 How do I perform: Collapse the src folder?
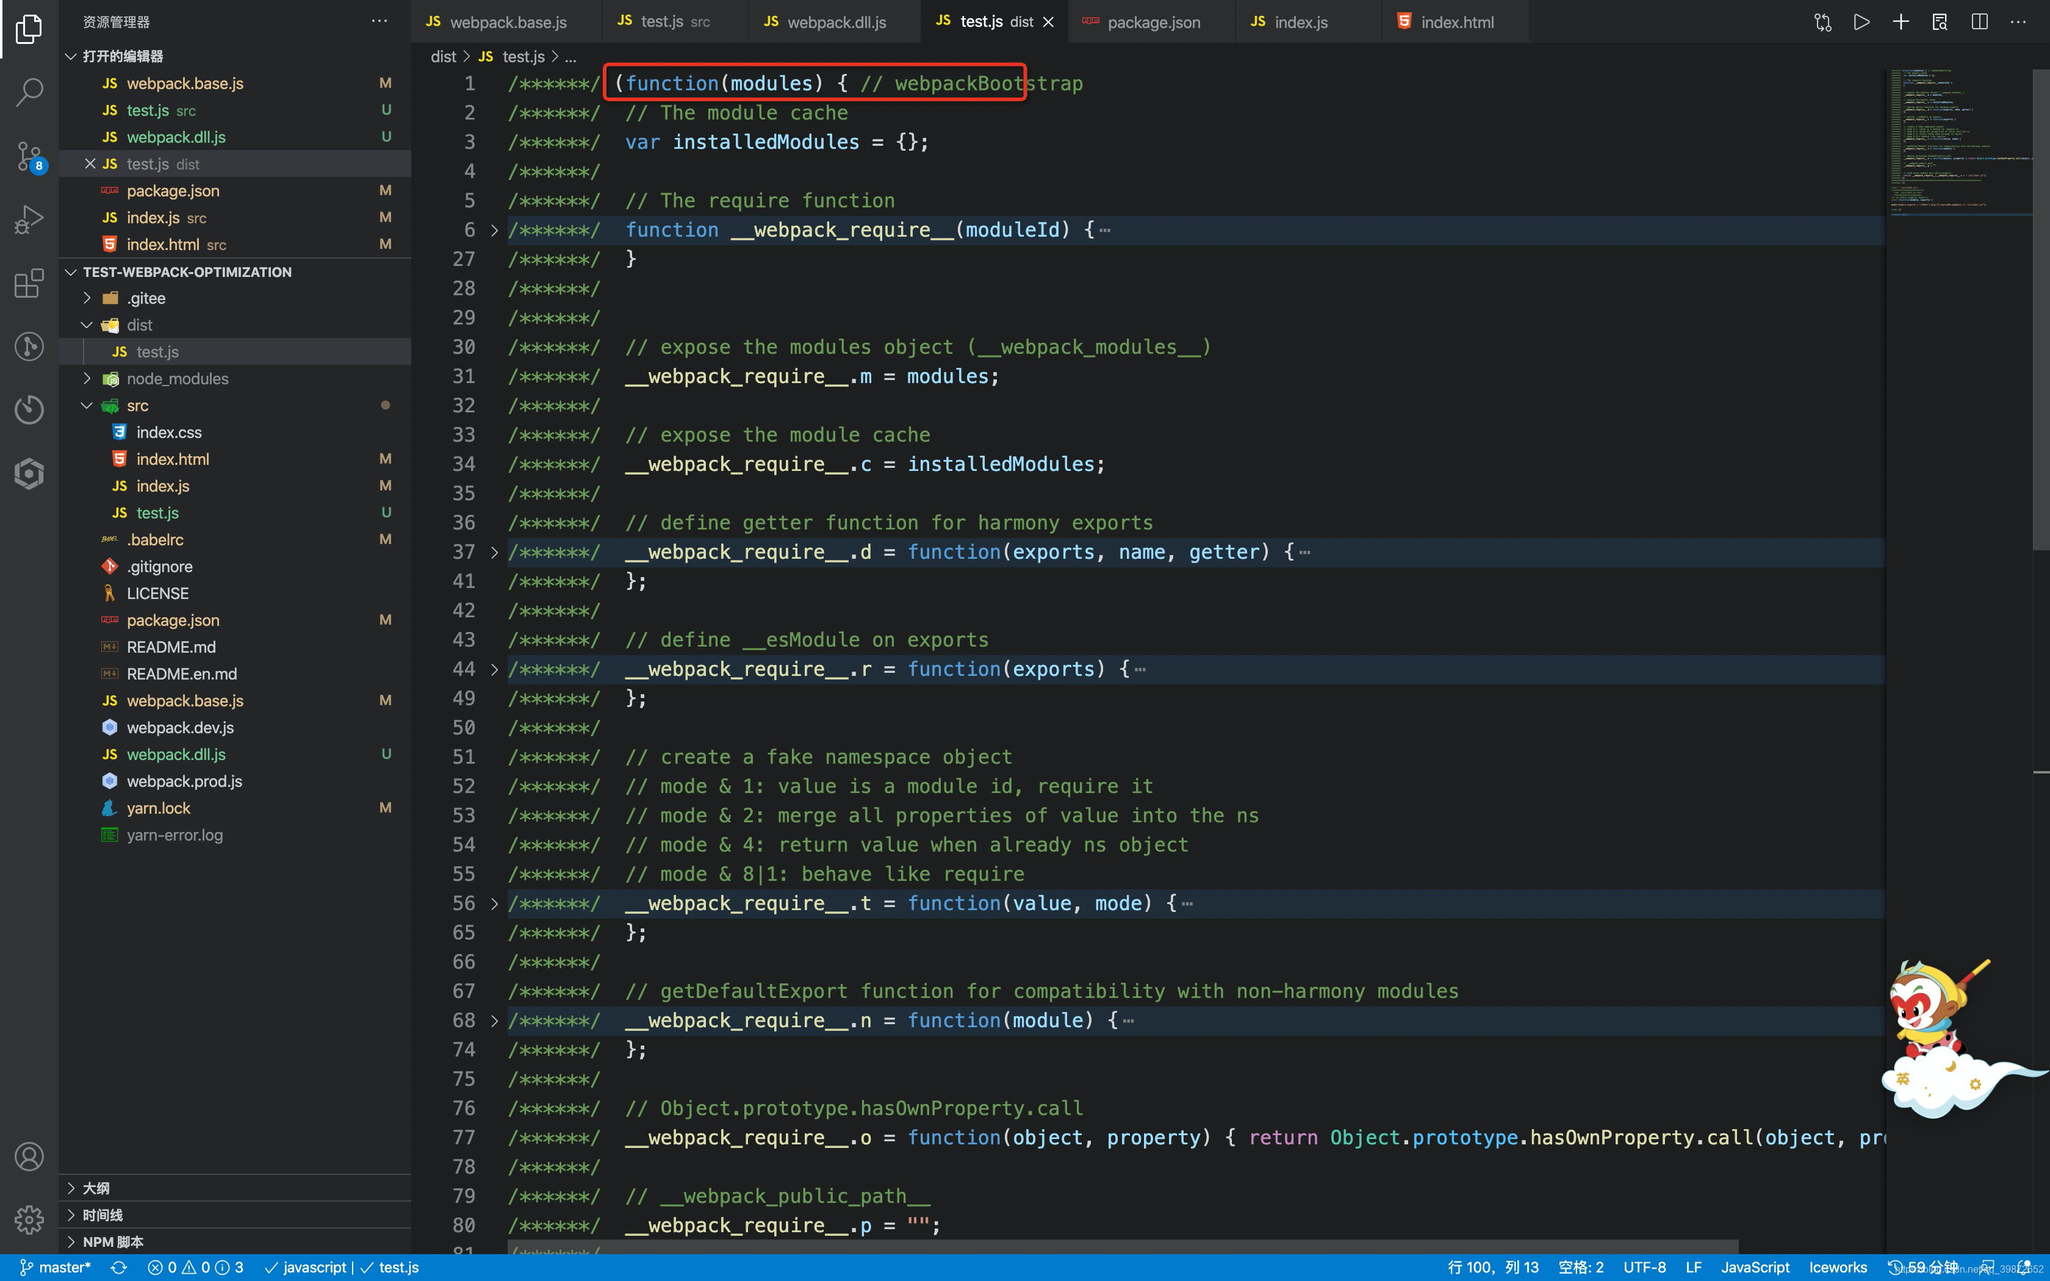(87, 406)
